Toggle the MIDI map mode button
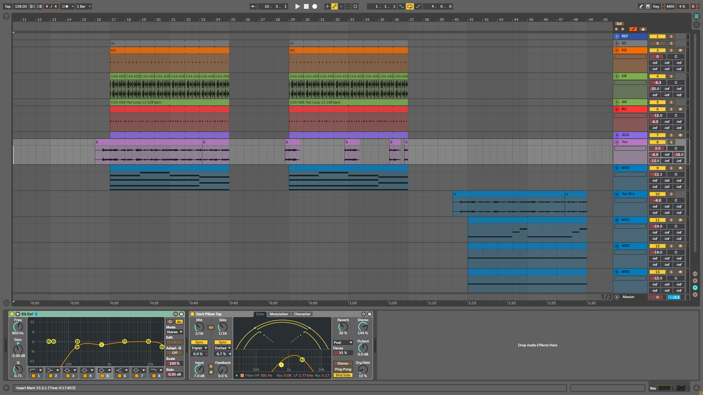The width and height of the screenshot is (703, 395). [670, 7]
